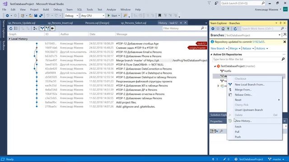This screenshot has height=162, width=289.
Task: Choose Fetch in context menu
Action: (x=255, y=127)
